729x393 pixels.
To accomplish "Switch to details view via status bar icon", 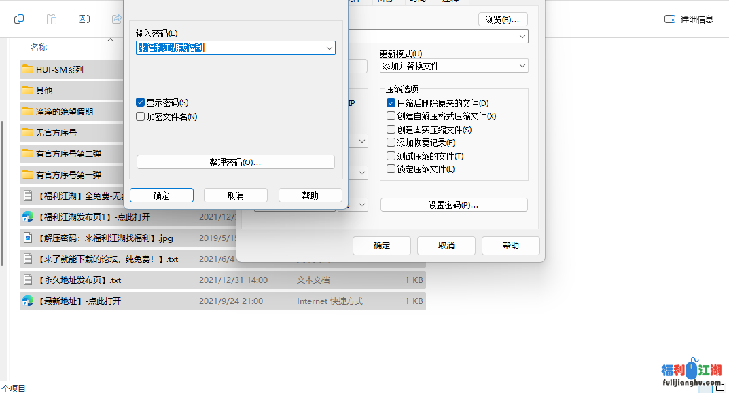I will (707, 388).
